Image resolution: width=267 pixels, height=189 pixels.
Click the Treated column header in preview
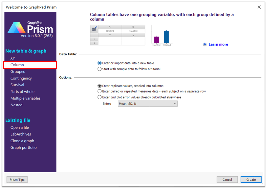click(133, 31)
